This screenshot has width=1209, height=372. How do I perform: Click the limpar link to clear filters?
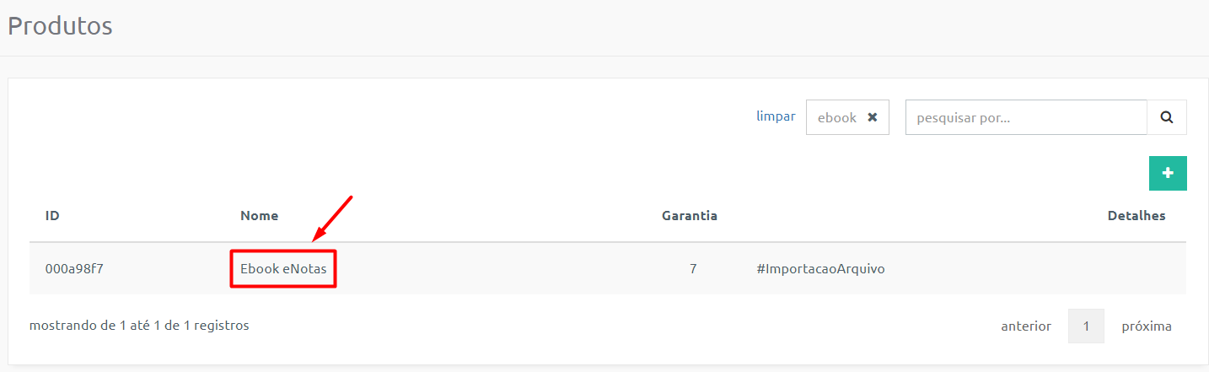[776, 116]
